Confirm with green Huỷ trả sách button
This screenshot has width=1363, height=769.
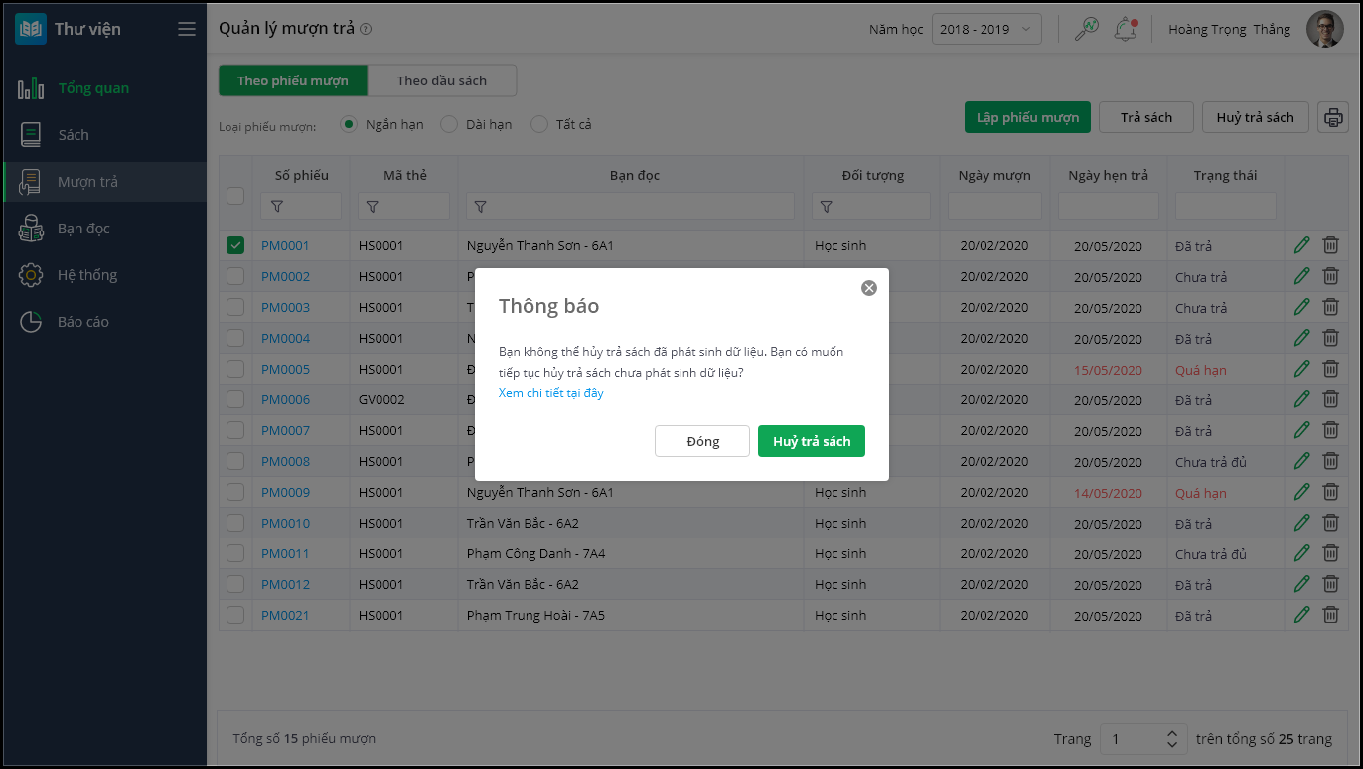tap(812, 441)
